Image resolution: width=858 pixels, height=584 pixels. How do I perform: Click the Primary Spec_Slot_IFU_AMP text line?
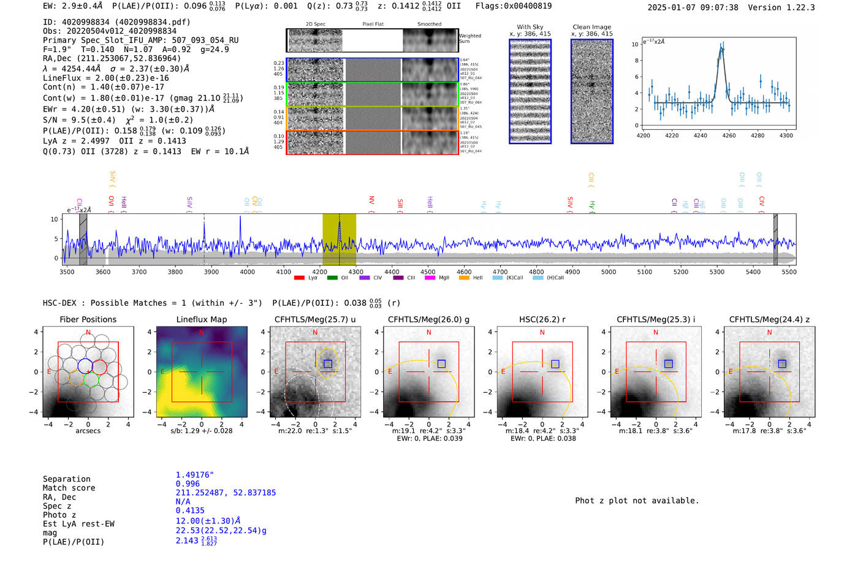[x=141, y=40]
